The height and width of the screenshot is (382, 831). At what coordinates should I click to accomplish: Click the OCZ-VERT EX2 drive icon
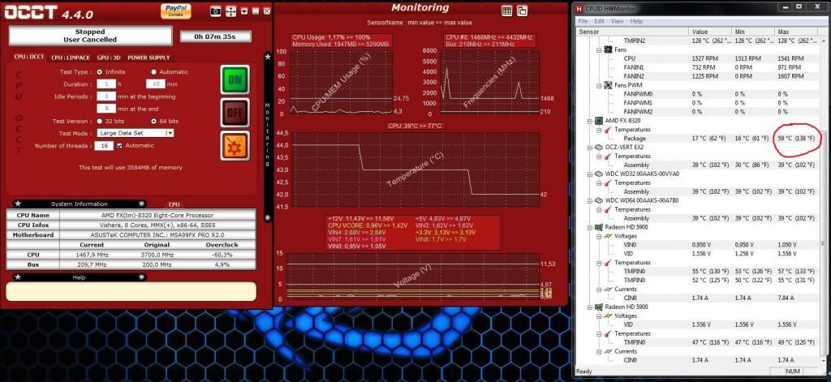point(600,148)
